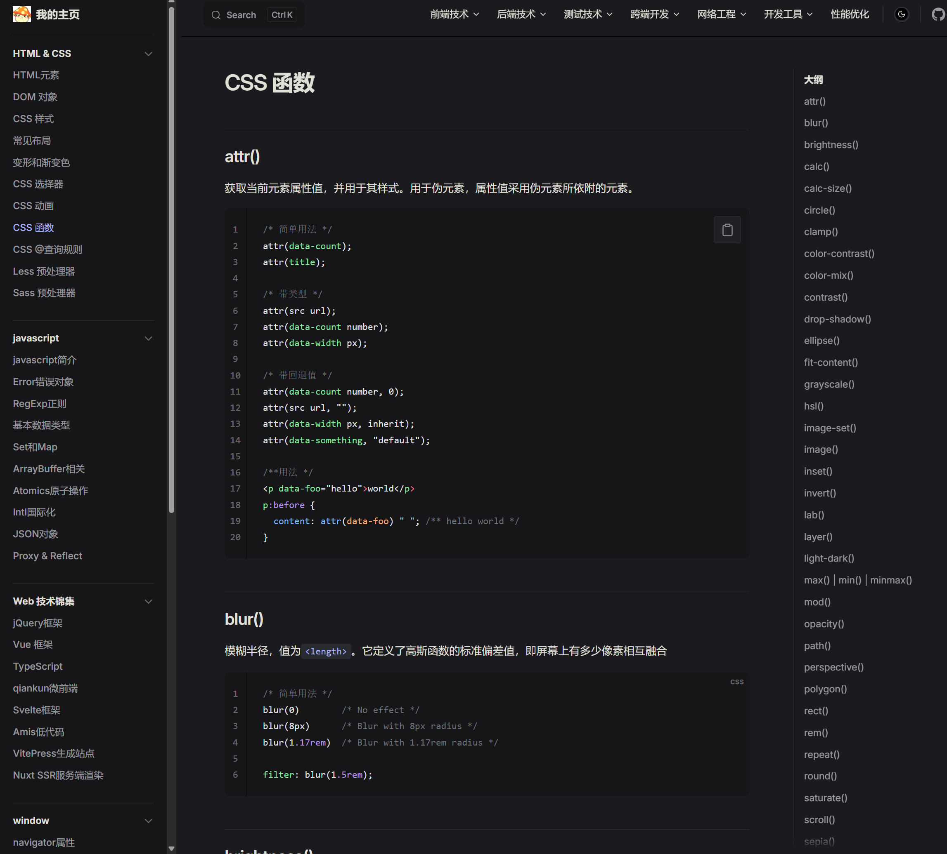947x854 pixels.
Task: Click the <length> inline code
Action: [x=326, y=651]
